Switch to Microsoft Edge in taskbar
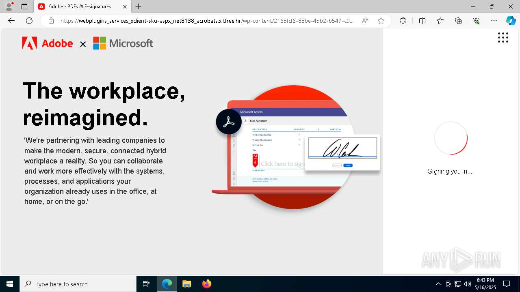Screen dimensions: 520x292 pos(167,284)
